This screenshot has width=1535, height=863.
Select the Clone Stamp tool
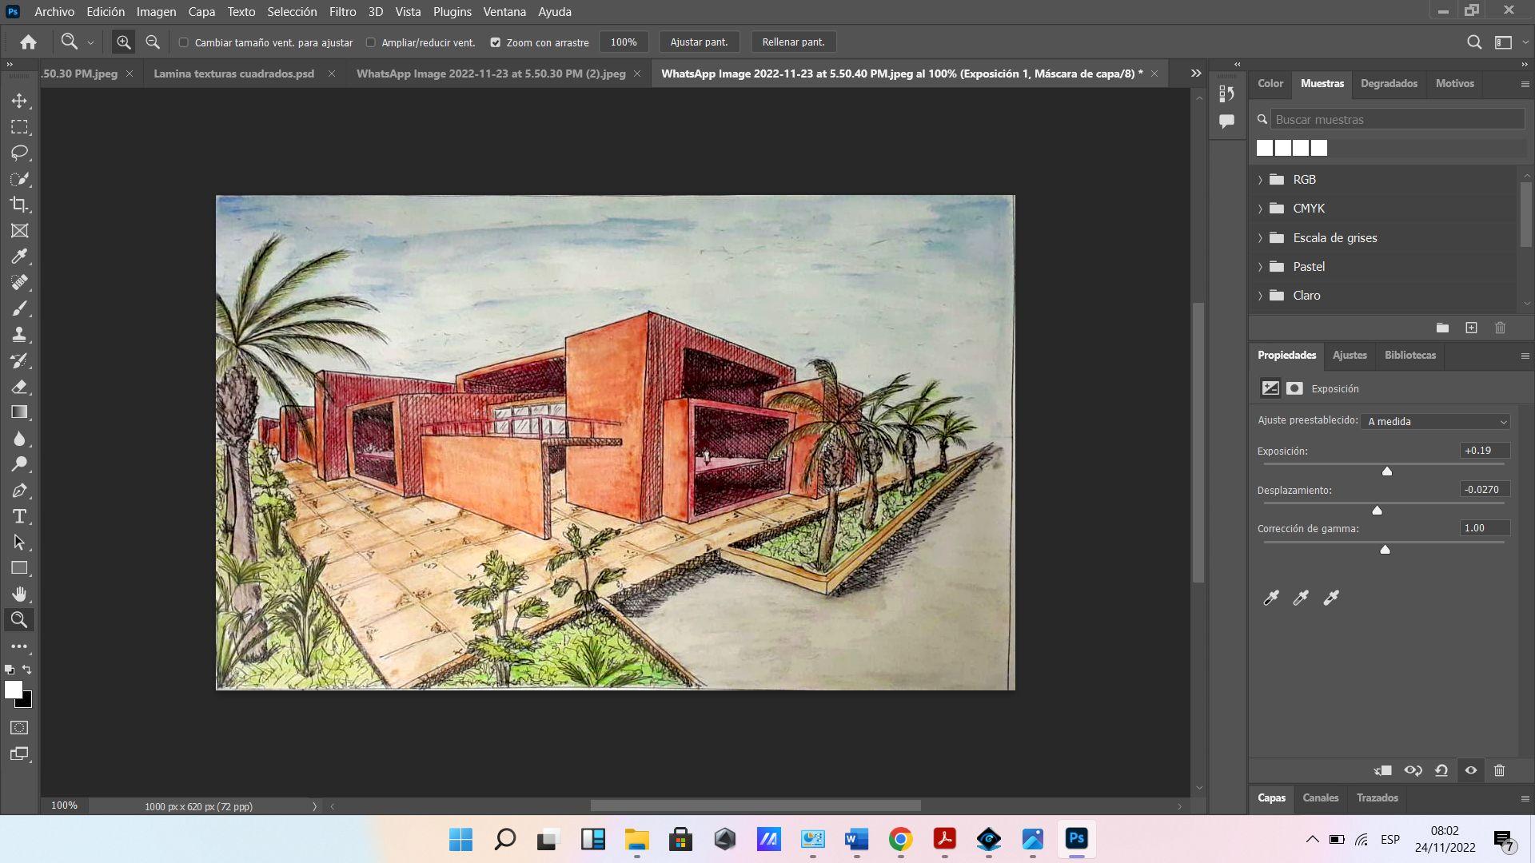(19, 334)
